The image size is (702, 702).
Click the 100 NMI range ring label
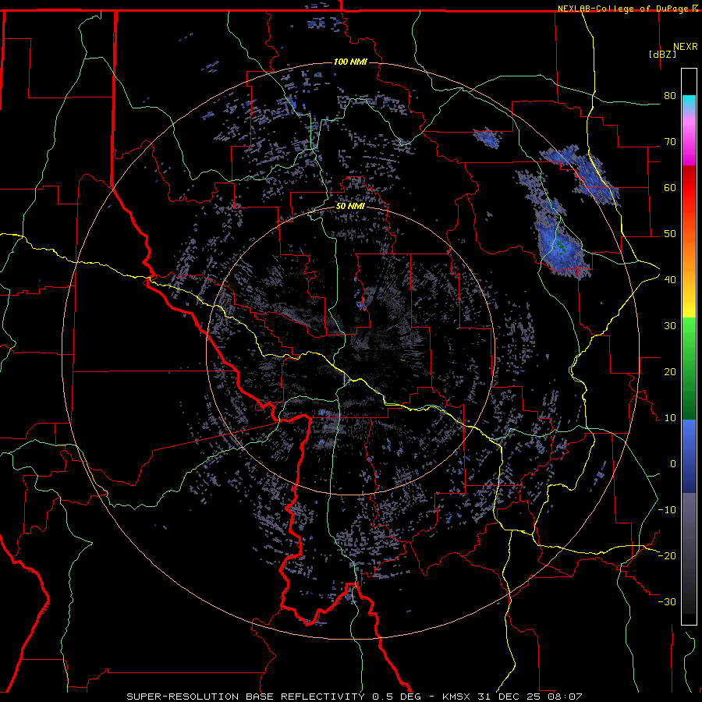350,62
